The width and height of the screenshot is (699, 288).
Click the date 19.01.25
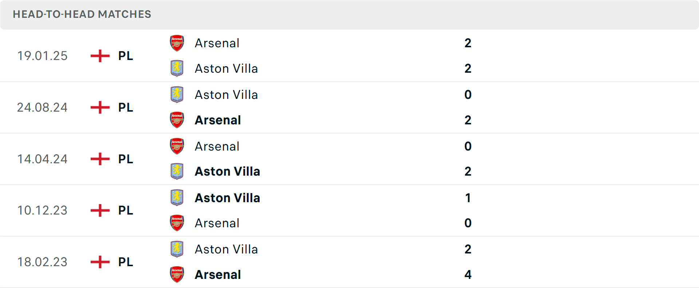coord(42,56)
